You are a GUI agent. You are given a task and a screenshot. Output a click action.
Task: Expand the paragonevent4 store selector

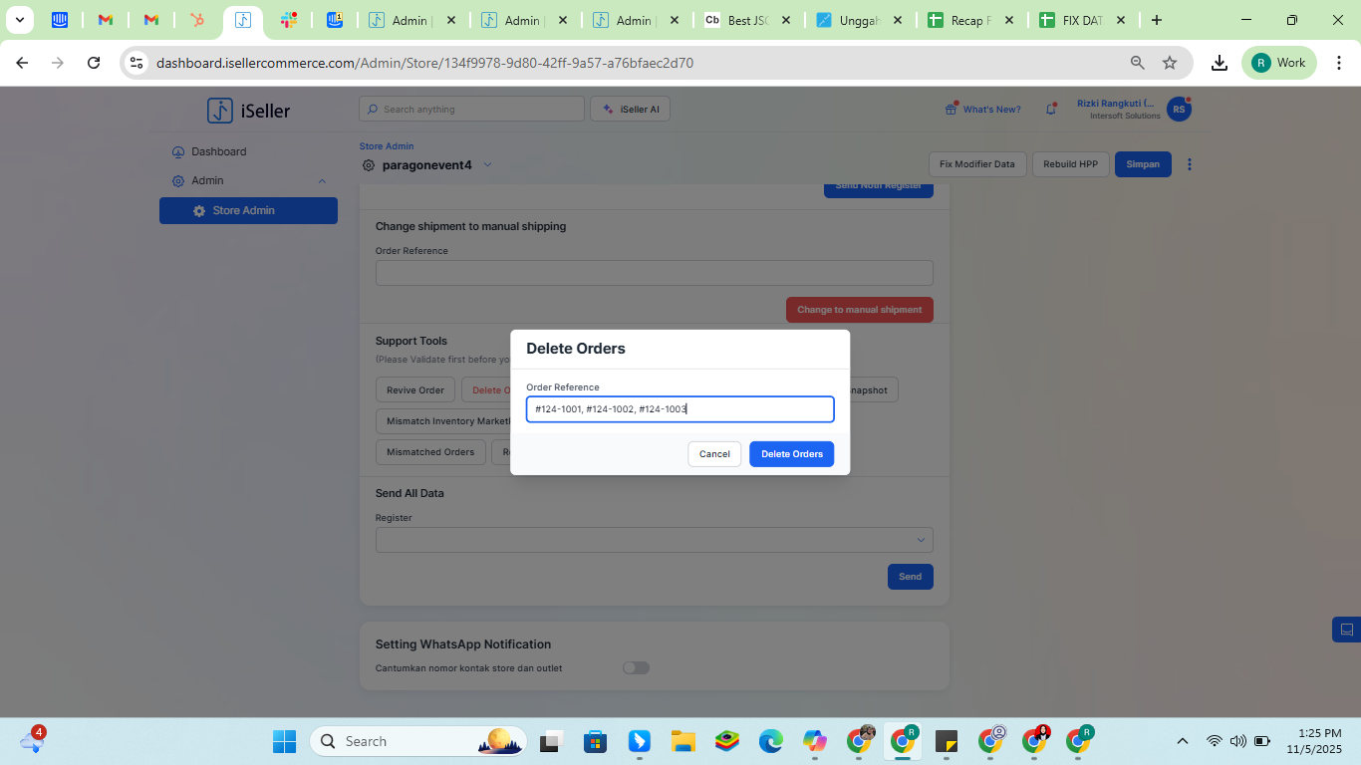point(487,165)
